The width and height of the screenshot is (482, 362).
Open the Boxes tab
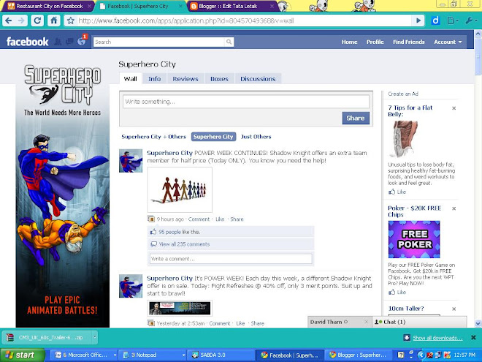click(x=219, y=79)
